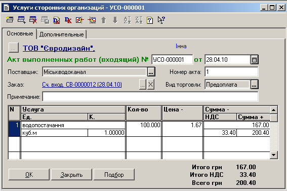Click the date field showing 28.04.10
Image resolution: width=287 pixels, height=191 pixels.
(227, 59)
